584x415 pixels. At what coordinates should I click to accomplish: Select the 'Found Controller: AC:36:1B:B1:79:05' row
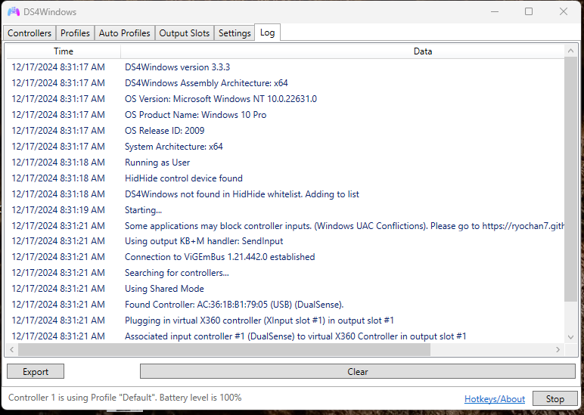tap(286, 305)
